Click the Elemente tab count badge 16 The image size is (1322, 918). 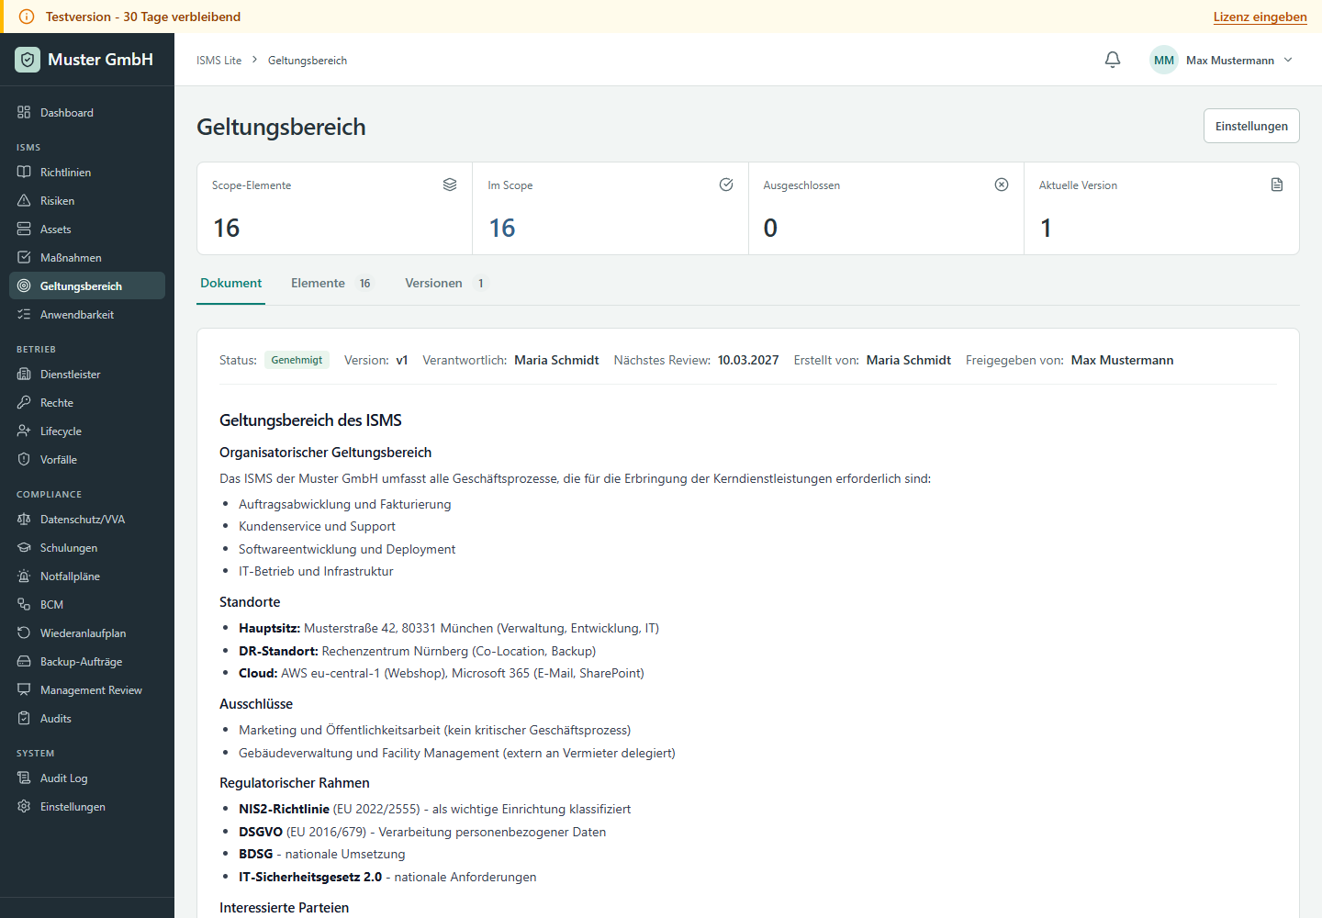[364, 284]
